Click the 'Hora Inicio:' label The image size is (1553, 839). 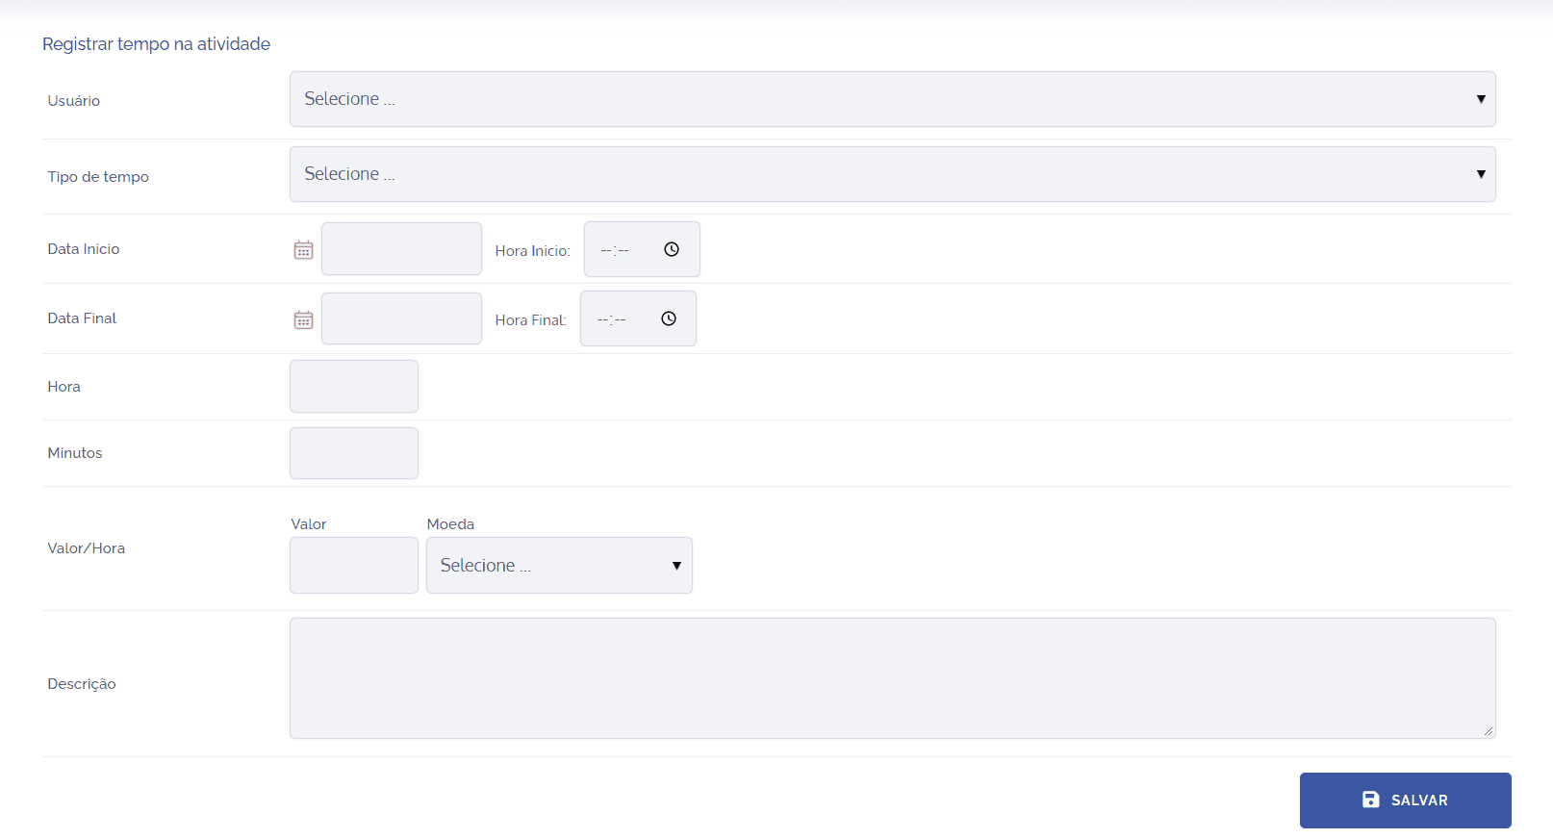click(533, 251)
